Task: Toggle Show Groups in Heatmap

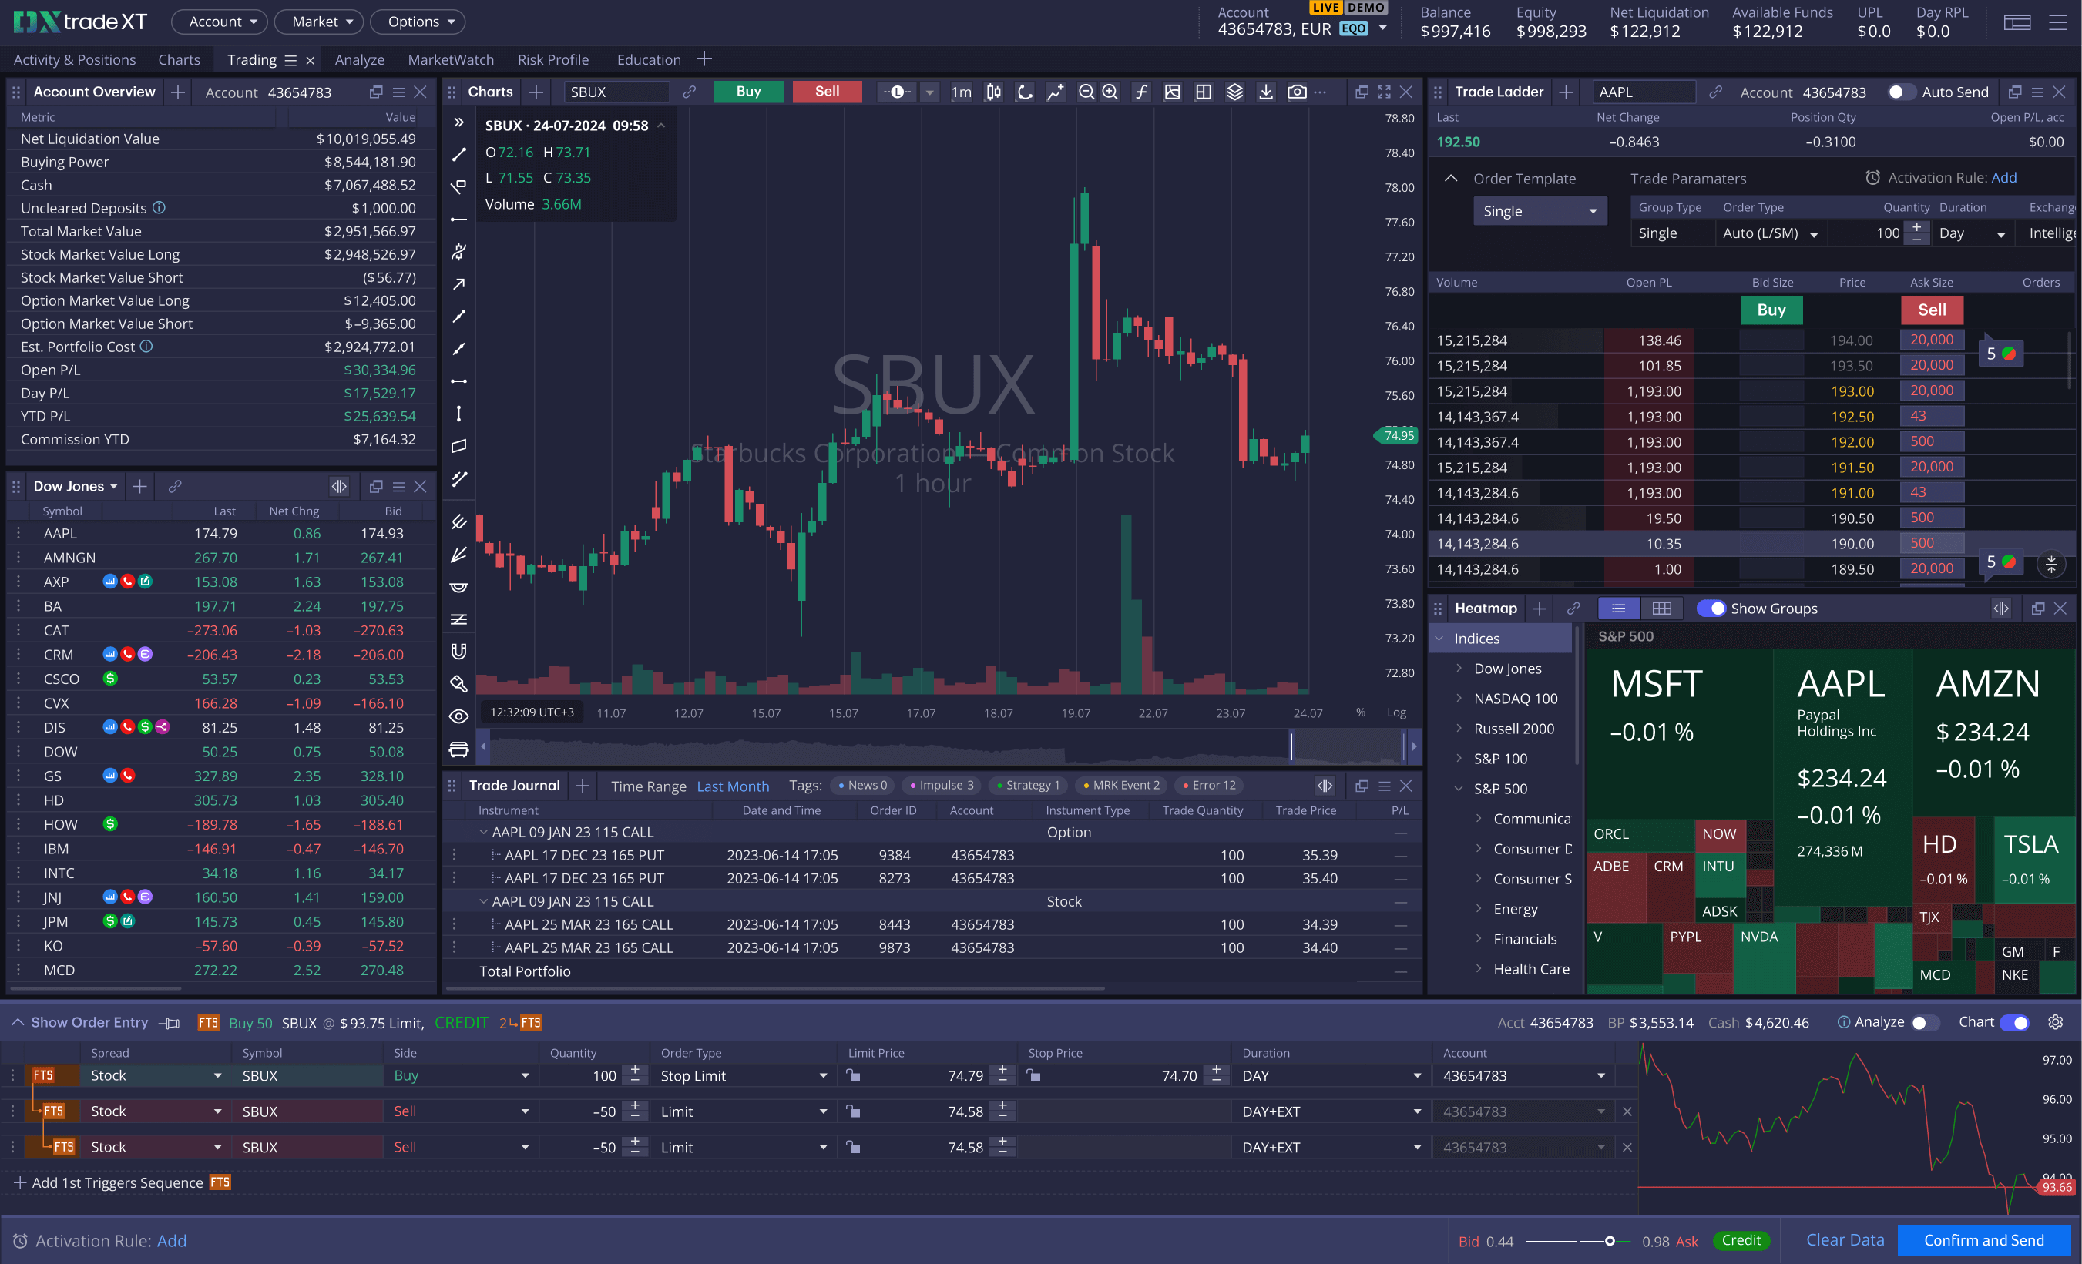Action: [1711, 609]
